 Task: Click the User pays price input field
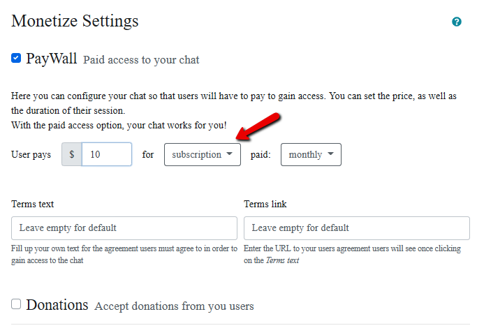[x=106, y=155]
